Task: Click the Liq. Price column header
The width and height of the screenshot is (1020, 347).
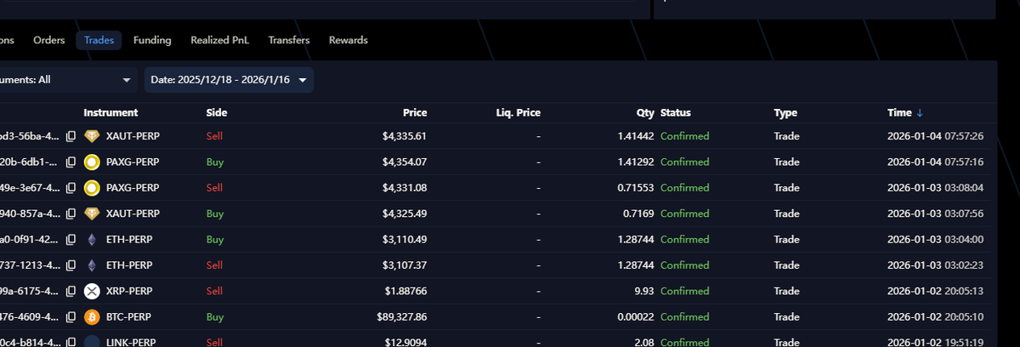Action: coord(518,112)
